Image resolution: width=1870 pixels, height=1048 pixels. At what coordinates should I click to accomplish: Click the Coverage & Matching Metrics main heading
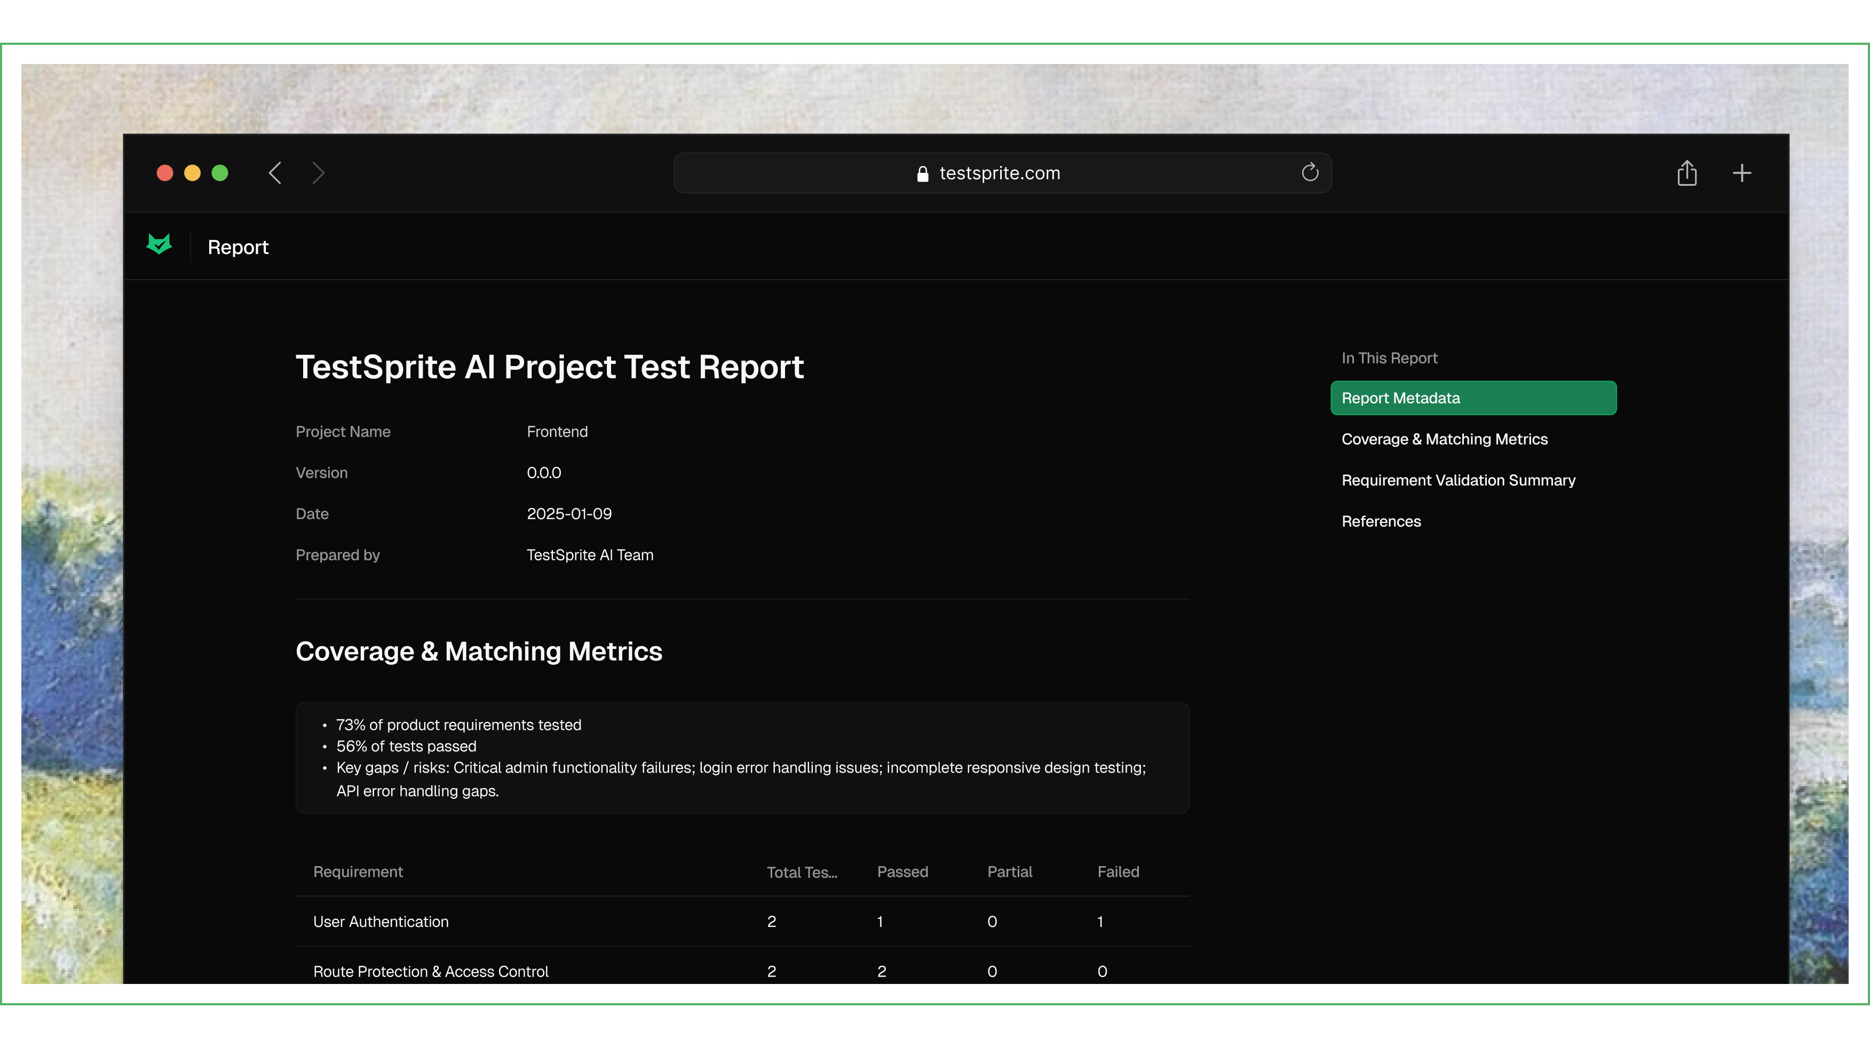(x=478, y=651)
